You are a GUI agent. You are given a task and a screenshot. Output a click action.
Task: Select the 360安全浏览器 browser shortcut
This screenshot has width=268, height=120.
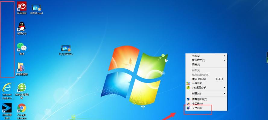[22, 91]
